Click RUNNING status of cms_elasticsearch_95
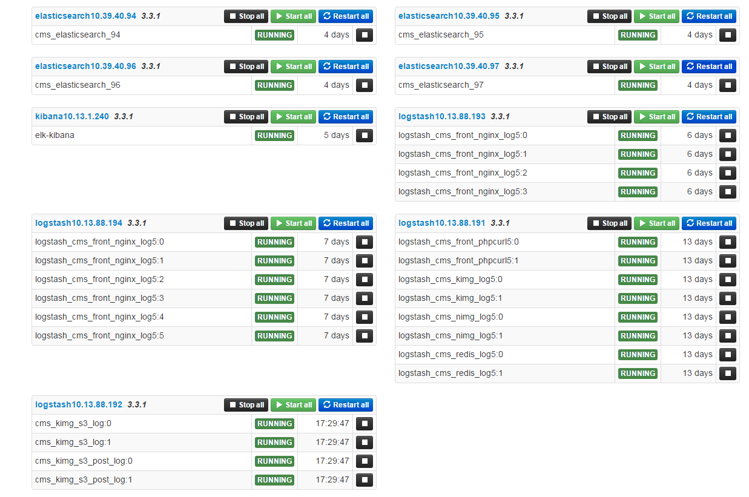749x497 pixels. (x=638, y=35)
